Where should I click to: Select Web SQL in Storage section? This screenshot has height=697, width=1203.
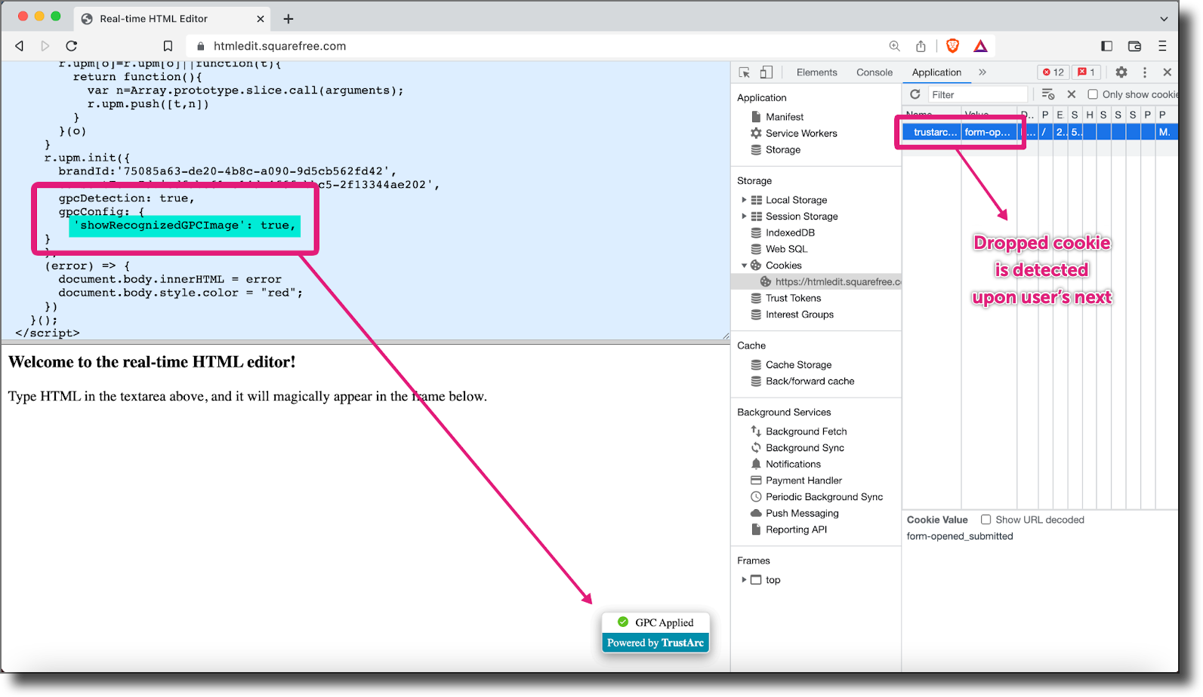(x=786, y=249)
